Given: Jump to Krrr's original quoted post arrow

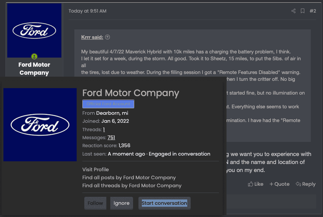Looking at the screenshot, I should (x=108, y=37).
